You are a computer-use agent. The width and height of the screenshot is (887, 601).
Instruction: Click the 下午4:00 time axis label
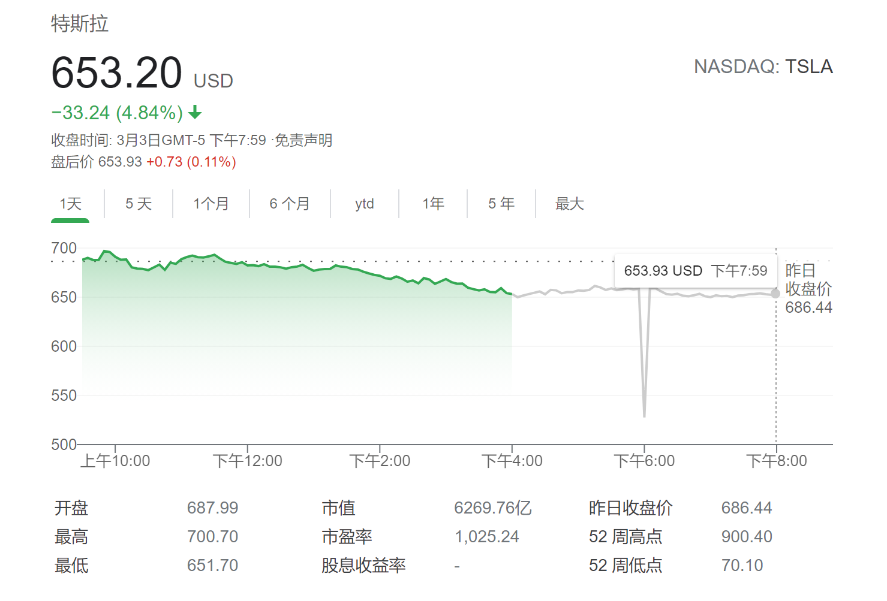[x=512, y=461]
